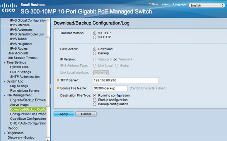Collapse the System Log tree section
The width and height of the screenshot is (227, 141).
tap(4, 81)
